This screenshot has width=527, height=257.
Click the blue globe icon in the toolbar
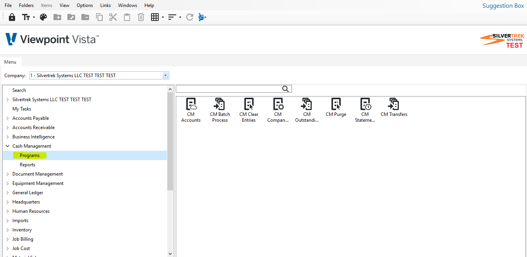[202, 17]
